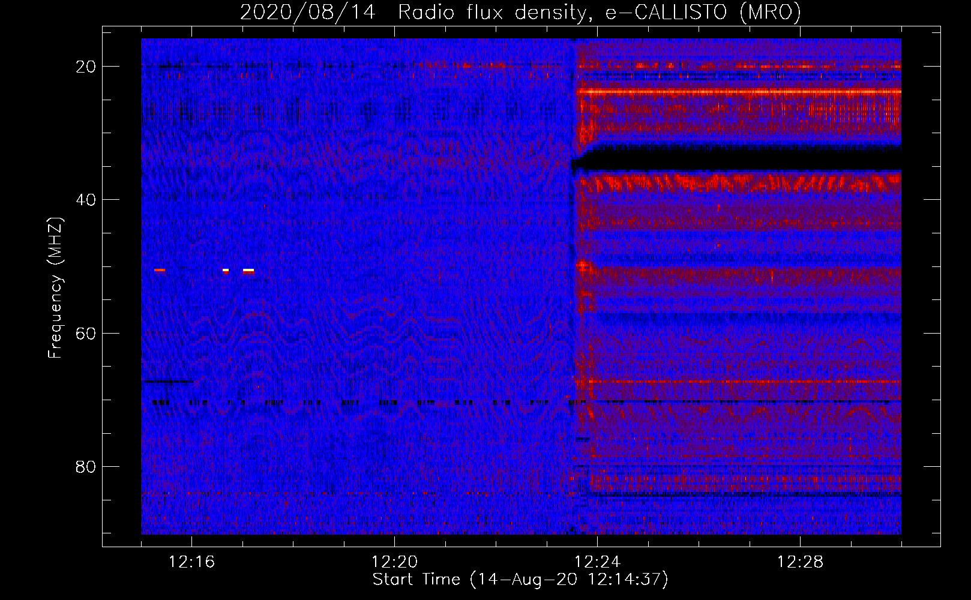Click the 12:28 time tick label
The image size is (971, 600).
click(x=801, y=562)
